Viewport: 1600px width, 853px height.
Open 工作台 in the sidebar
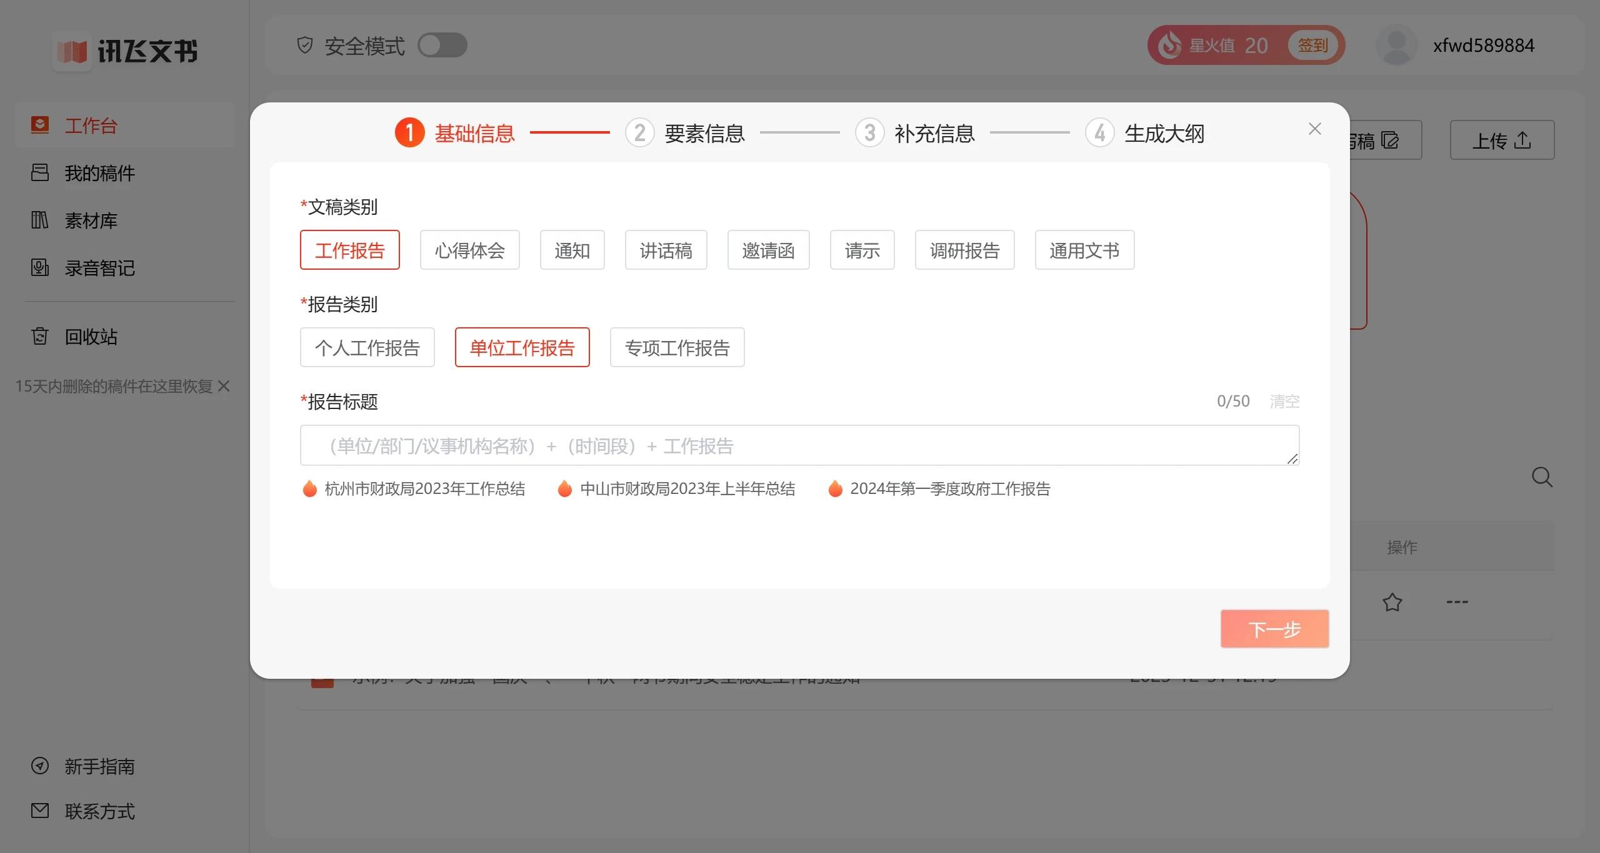point(125,125)
